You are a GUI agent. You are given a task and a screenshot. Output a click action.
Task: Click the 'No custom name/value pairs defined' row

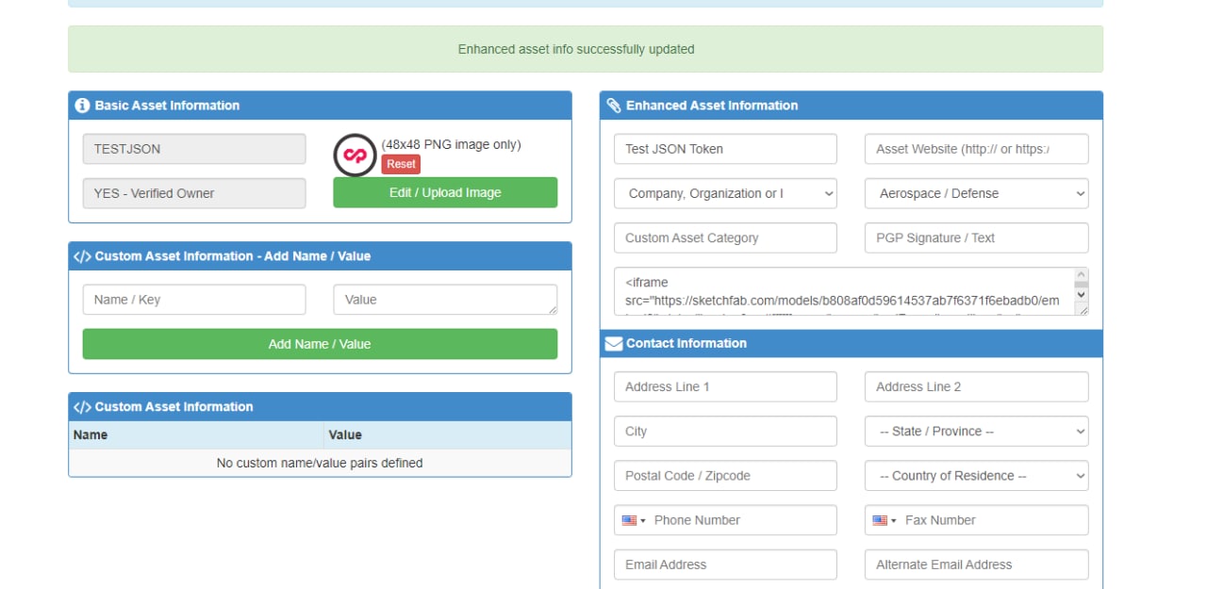pyautogui.click(x=320, y=463)
